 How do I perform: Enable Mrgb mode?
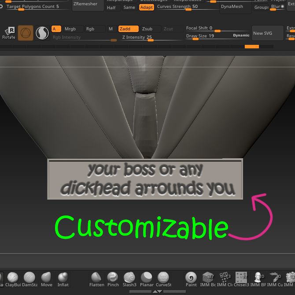[73, 29]
